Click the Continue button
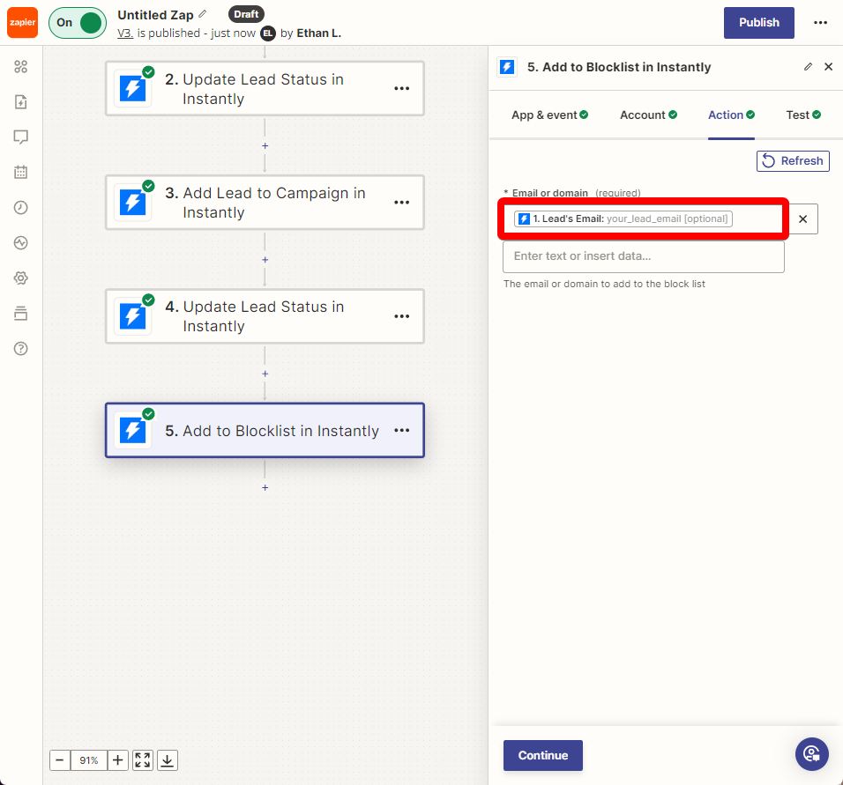 pyautogui.click(x=543, y=755)
